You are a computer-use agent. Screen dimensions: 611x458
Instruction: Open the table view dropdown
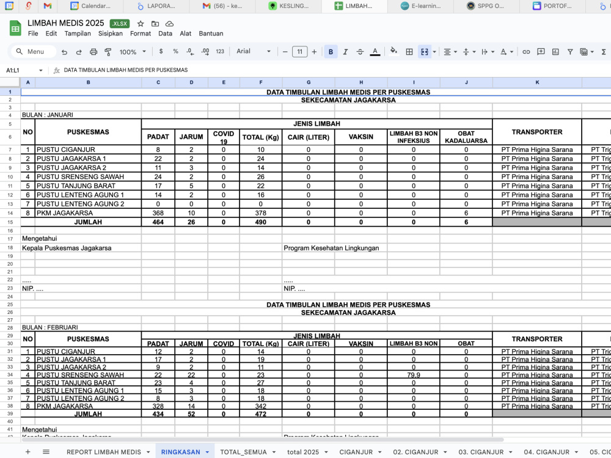point(587,52)
